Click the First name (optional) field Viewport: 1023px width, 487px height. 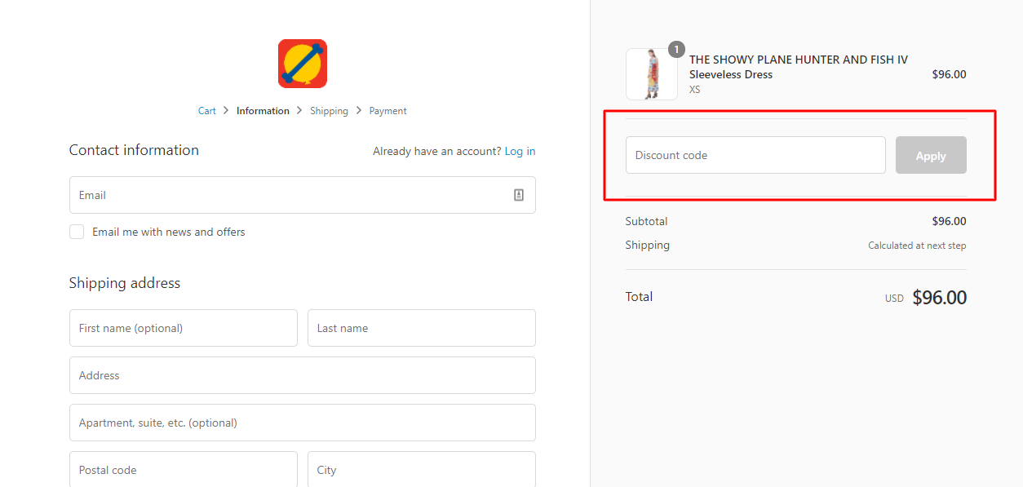point(184,328)
